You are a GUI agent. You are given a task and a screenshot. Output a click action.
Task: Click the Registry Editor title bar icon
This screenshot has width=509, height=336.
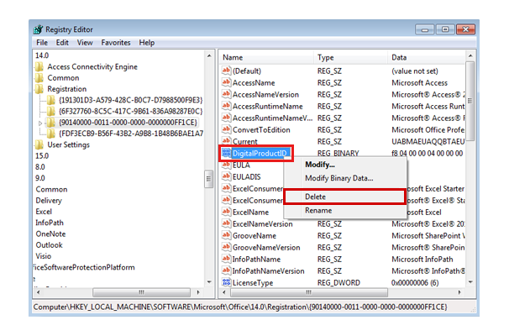38,29
